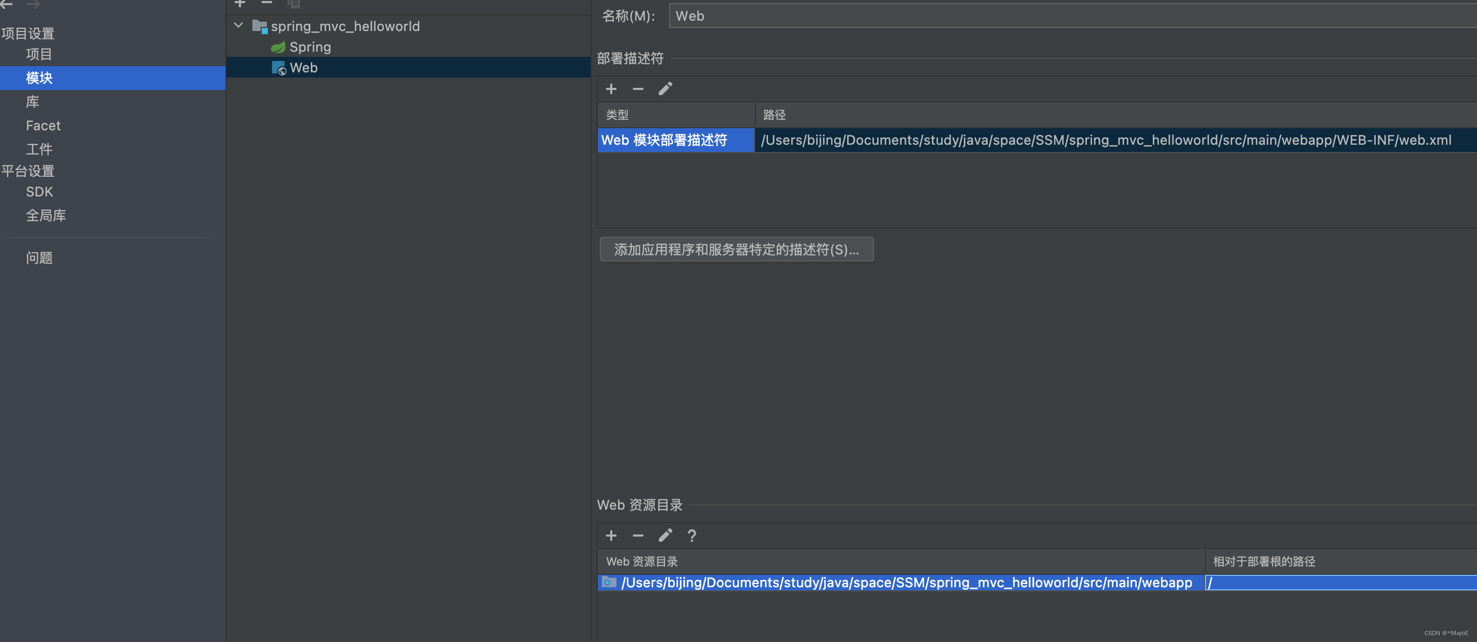Image resolution: width=1477 pixels, height=642 pixels.
Task: Edit deployment descriptor with pencil icon
Action: [665, 89]
